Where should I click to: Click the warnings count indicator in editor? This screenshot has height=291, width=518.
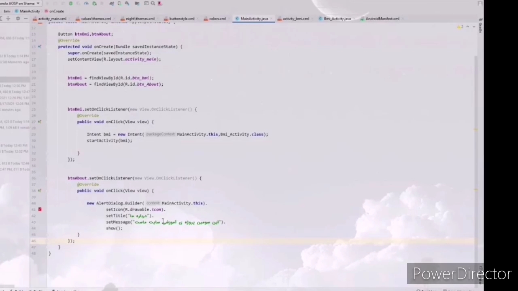(460, 27)
